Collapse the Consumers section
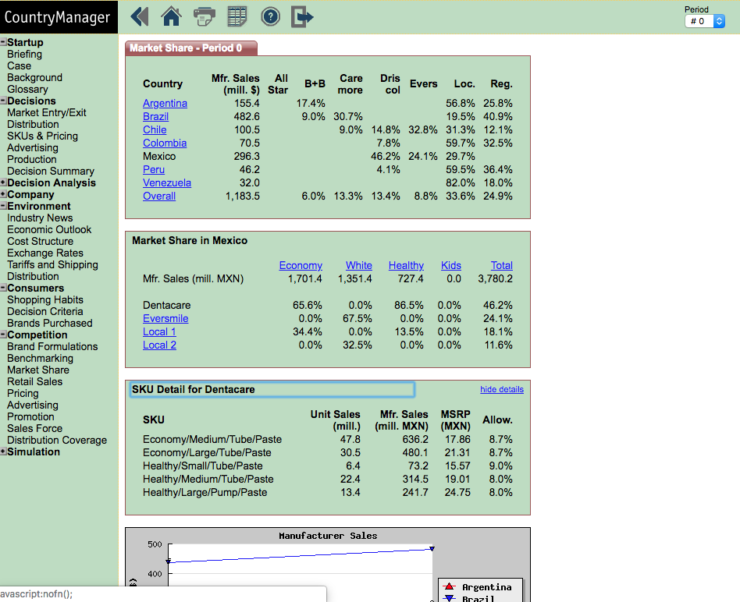The image size is (740, 602). pyautogui.click(x=3, y=288)
